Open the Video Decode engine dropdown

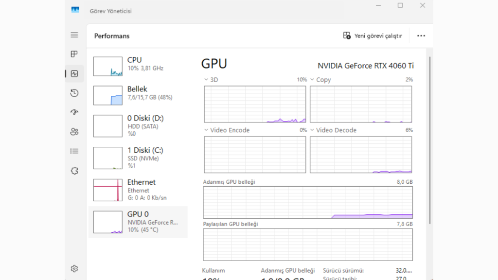(312, 130)
